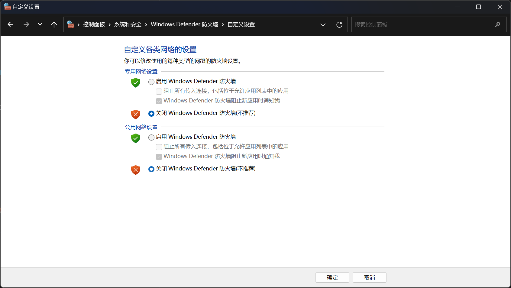Image resolution: width=511 pixels, height=288 pixels.
Task: Close the 自定义设置 window
Action: [x=500, y=7]
